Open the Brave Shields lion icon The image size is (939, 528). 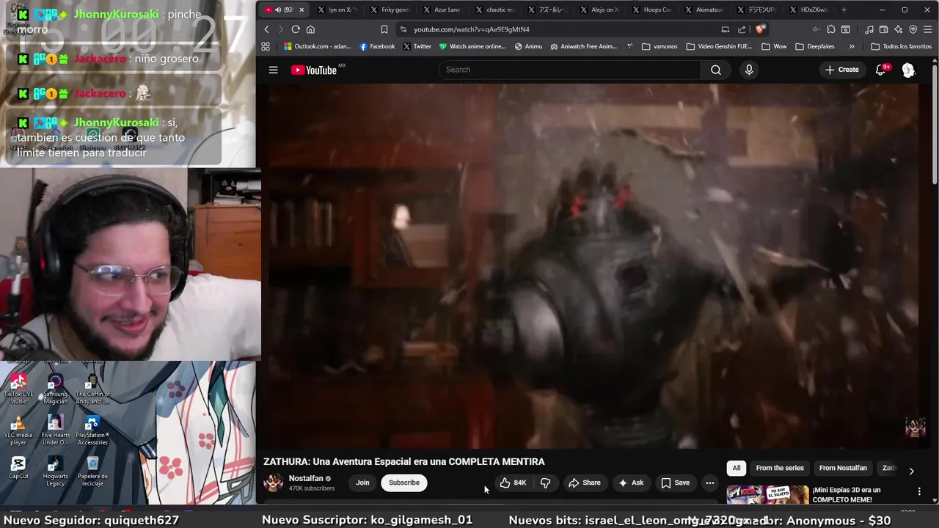click(760, 29)
